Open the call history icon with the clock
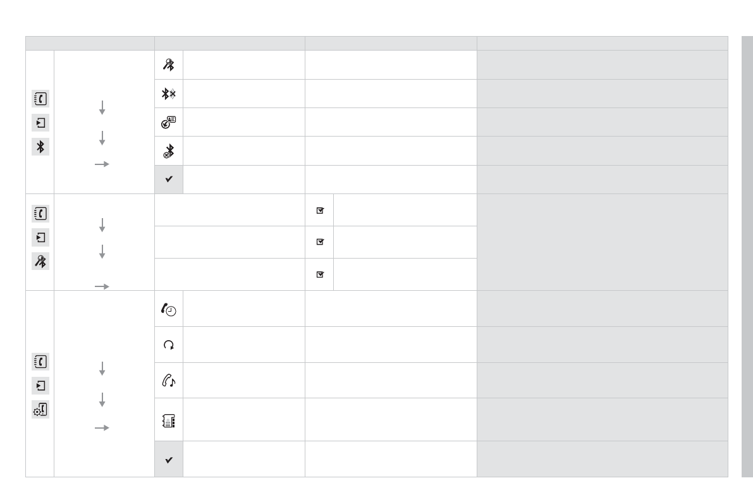Image resolution: width=753 pixels, height=502 pixels. 169,309
